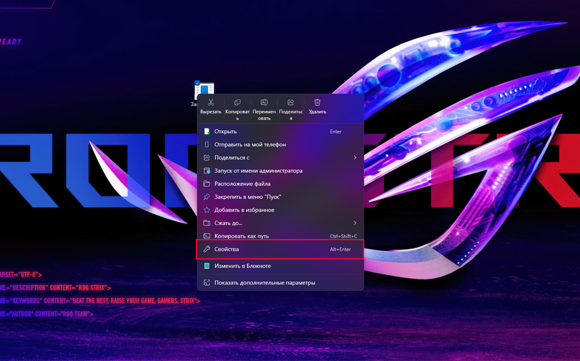Click the pin icon beside Закрепить в меню Пуск
Screen dimensions: 580x361
click(207, 197)
